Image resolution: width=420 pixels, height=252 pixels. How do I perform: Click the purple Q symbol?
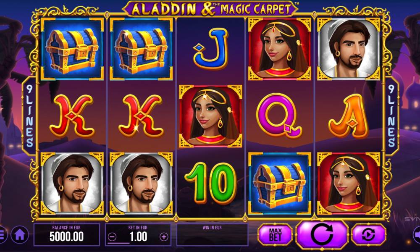279,115
